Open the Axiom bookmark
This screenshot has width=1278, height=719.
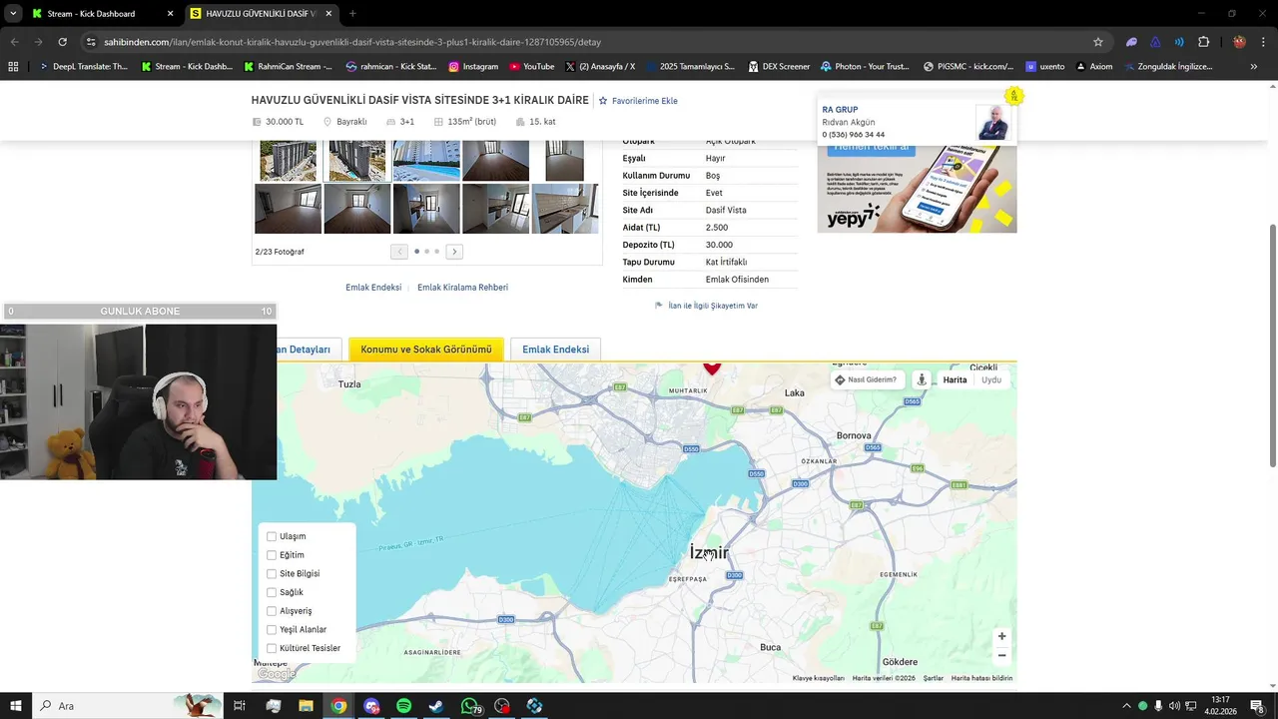(x=1093, y=67)
